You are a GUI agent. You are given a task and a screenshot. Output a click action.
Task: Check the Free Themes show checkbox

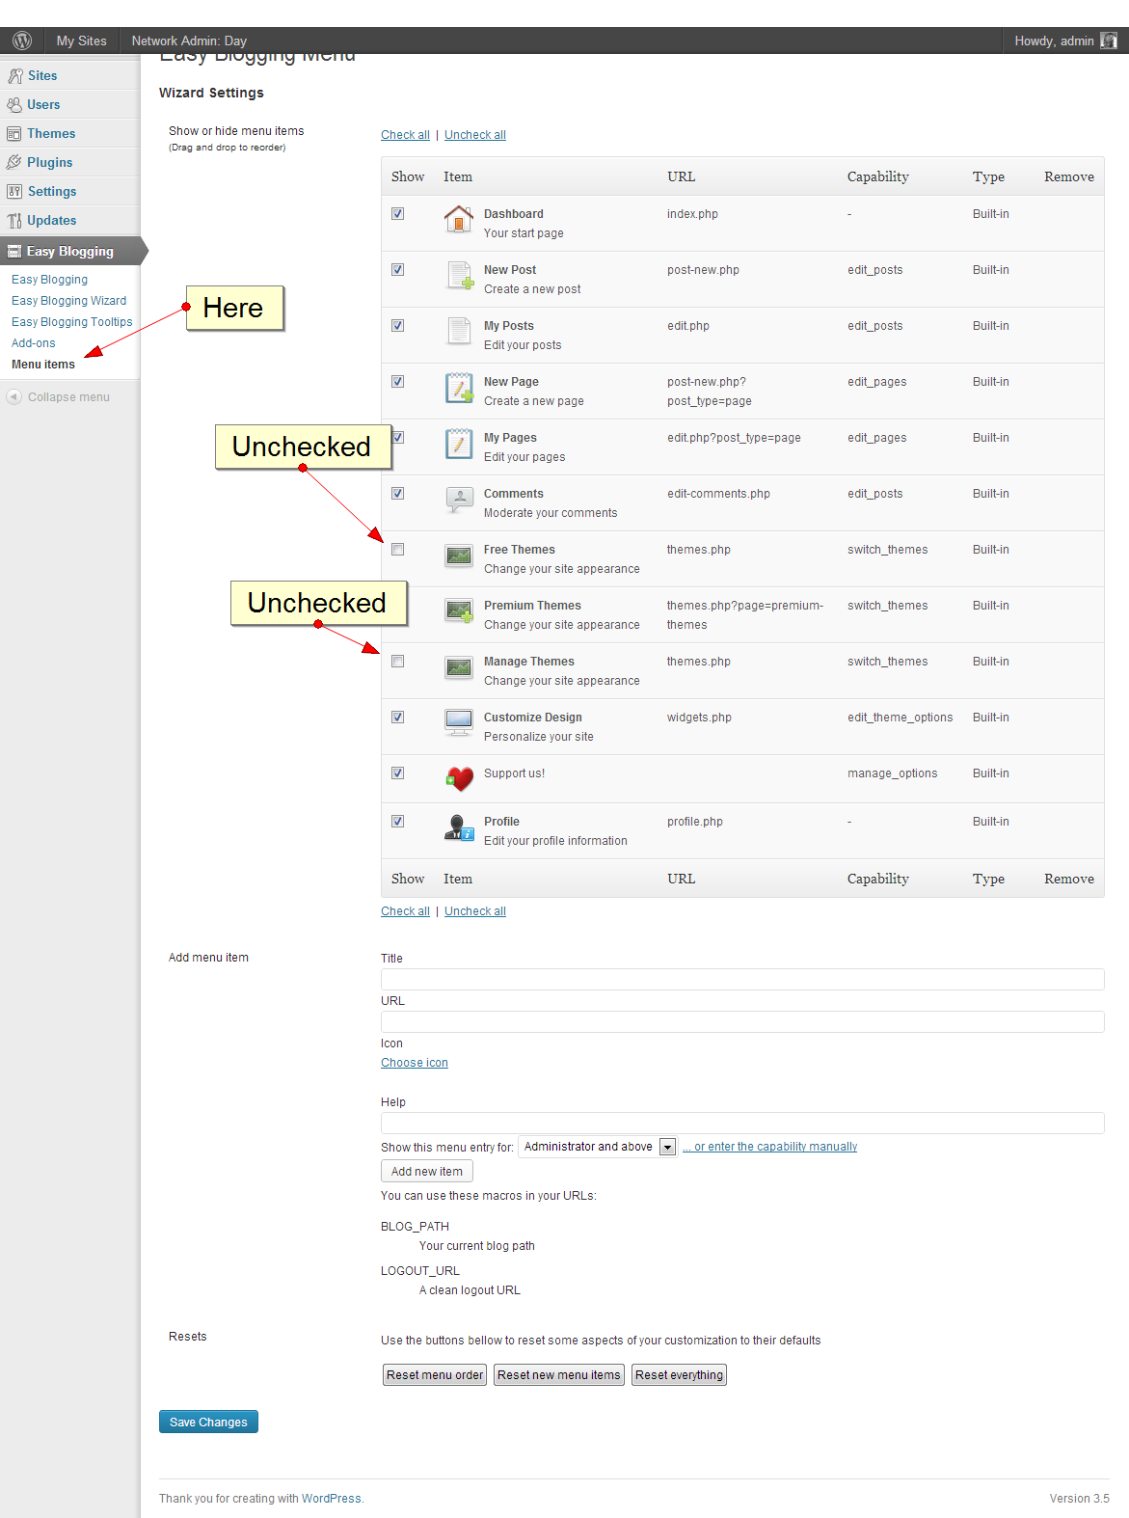[397, 550]
